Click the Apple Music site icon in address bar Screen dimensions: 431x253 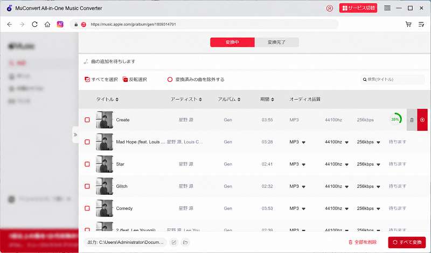84,24
